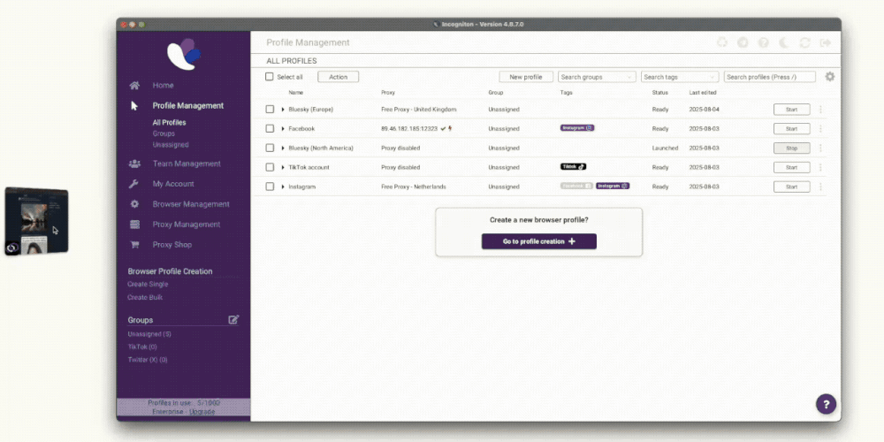Open the Search groups dropdown
Viewport: 884px width, 442px height.
pos(597,77)
